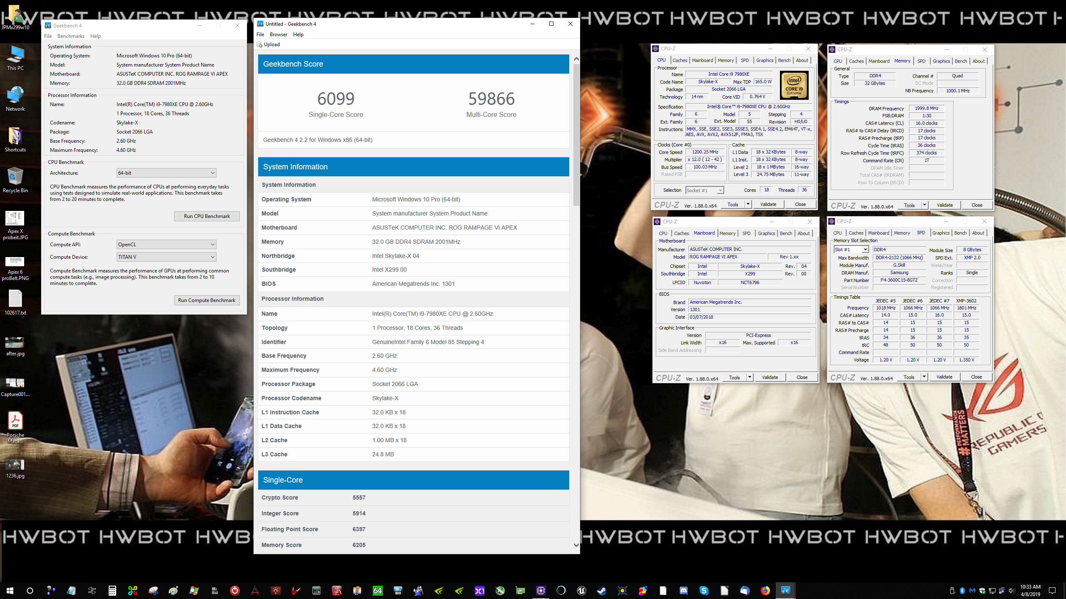Open Steam from the taskbar
Image resolution: width=1066 pixels, height=599 pixels.
pyautogui.click(x=602, y=590)
